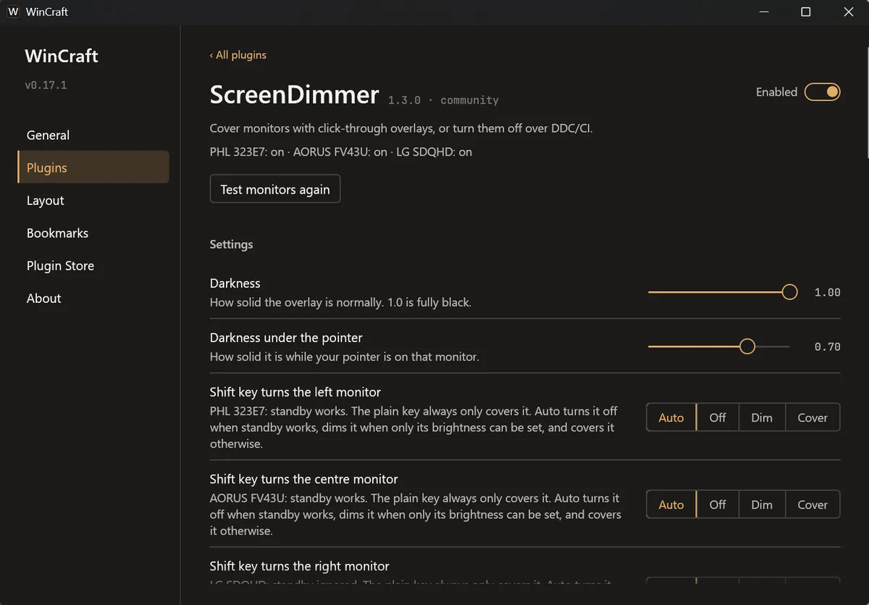Viewport: 869px width, 605px height.
Task: Open the Plugin Store
Action: (x=93, y=265)
